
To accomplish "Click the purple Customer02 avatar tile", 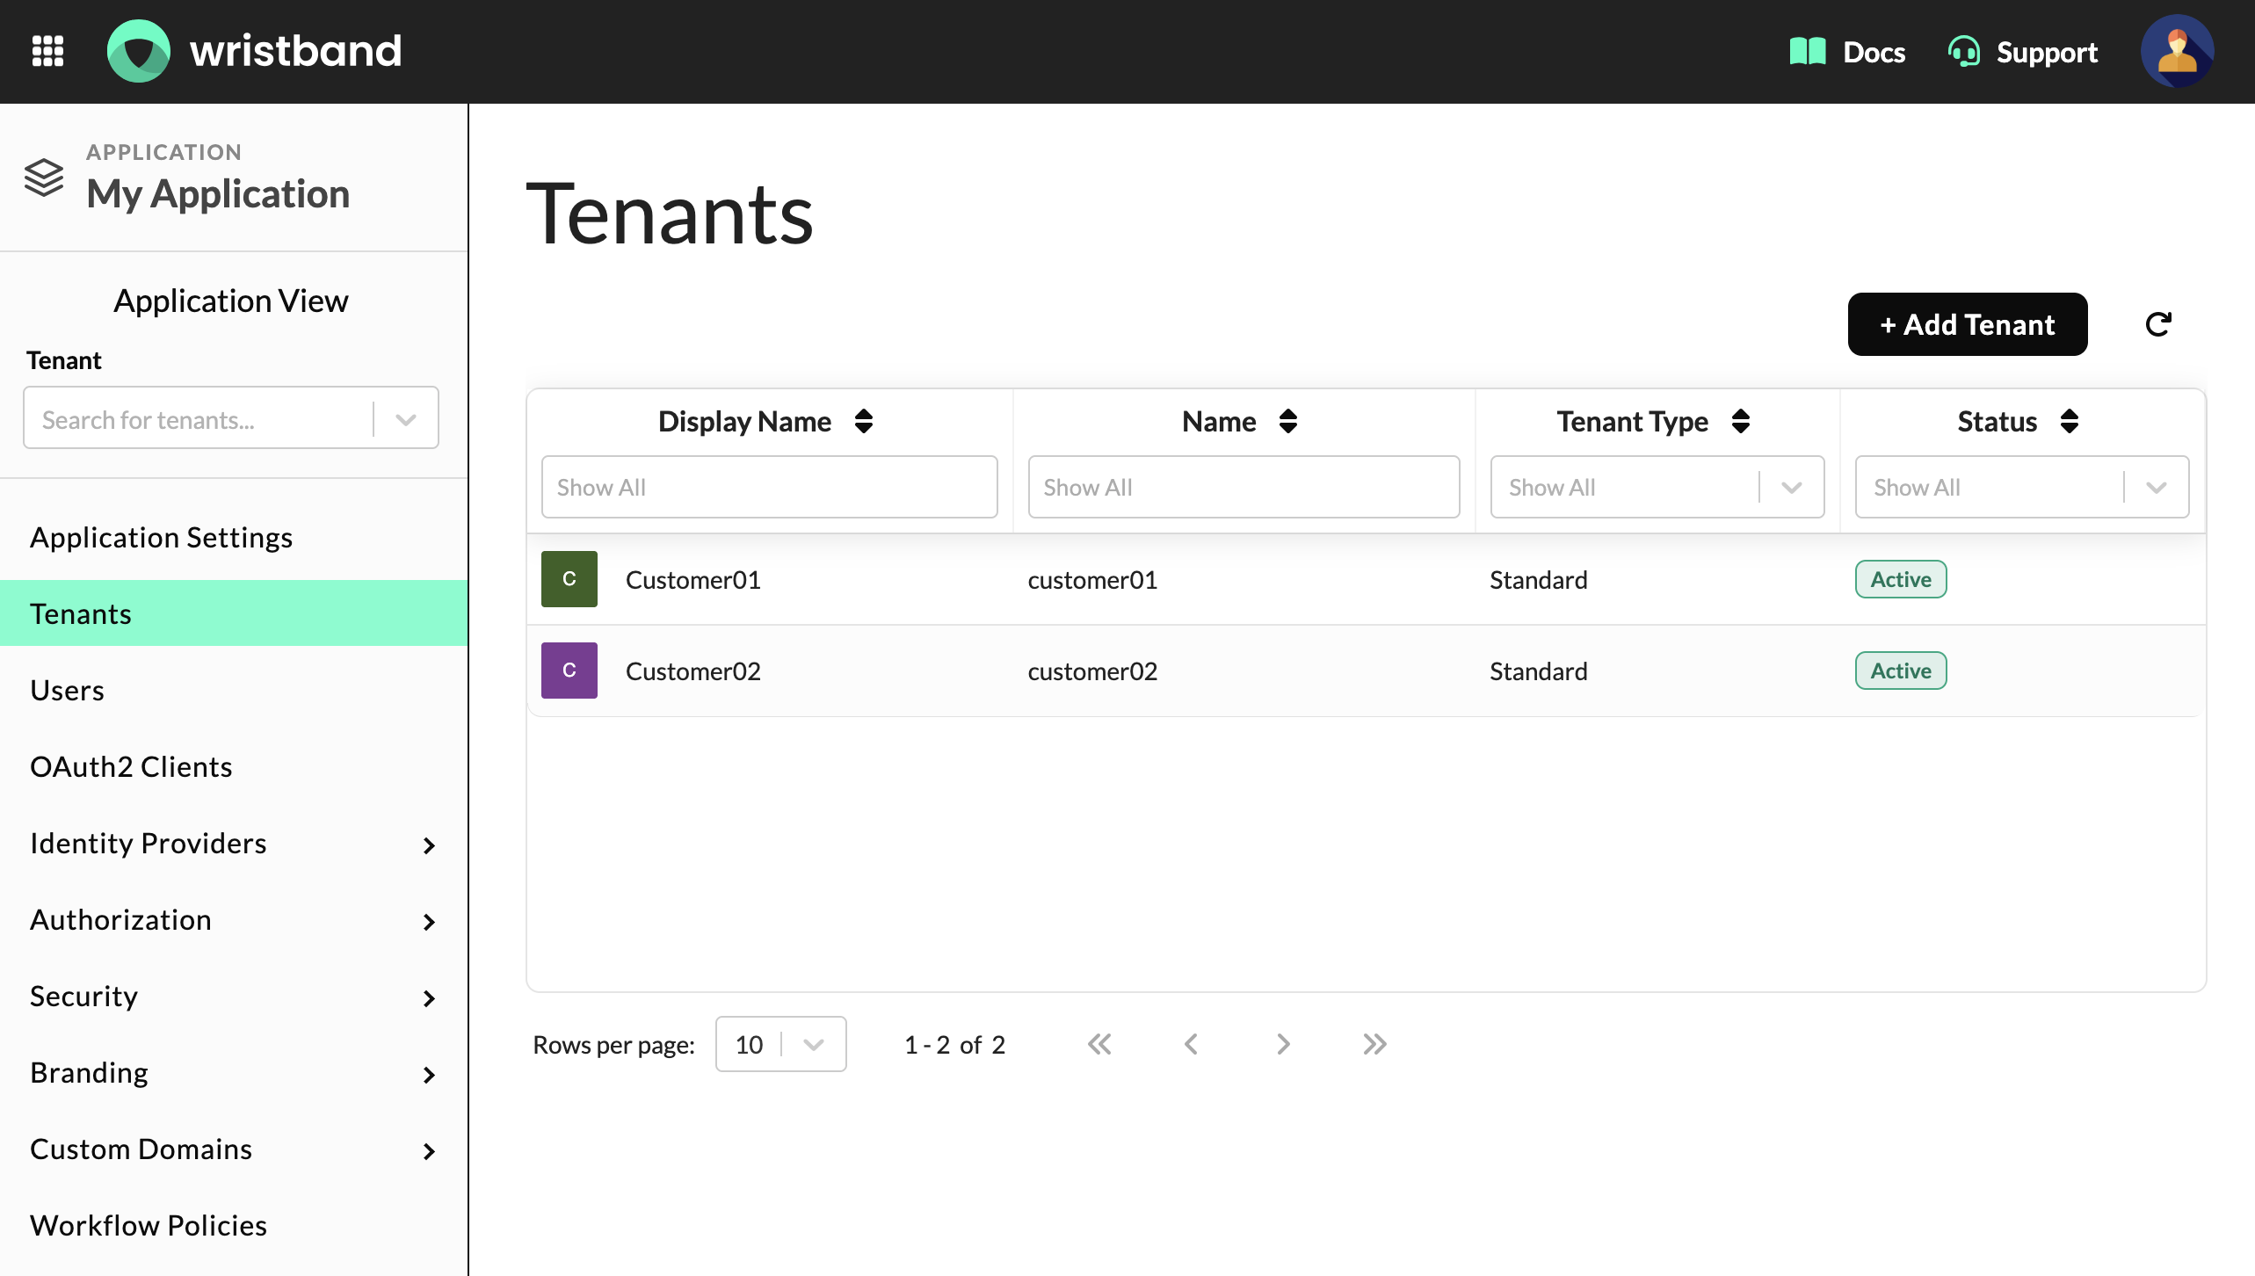I will point(569,671).
